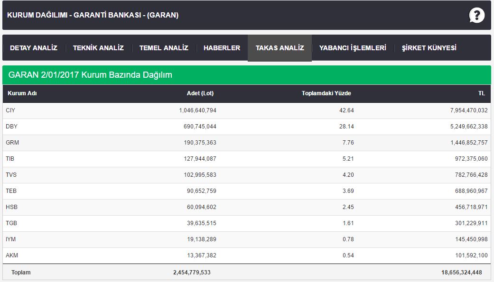The height and width of the screenshot is (282, 494).
Task: Click the GARAN 2/01/2017 Kurum Bazında Dağılım heading
Action: click(90, 75)
